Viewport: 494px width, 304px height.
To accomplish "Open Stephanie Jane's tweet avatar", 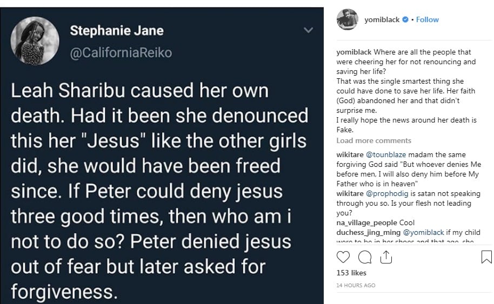I will pyautogui.click(x=35, y=41).
